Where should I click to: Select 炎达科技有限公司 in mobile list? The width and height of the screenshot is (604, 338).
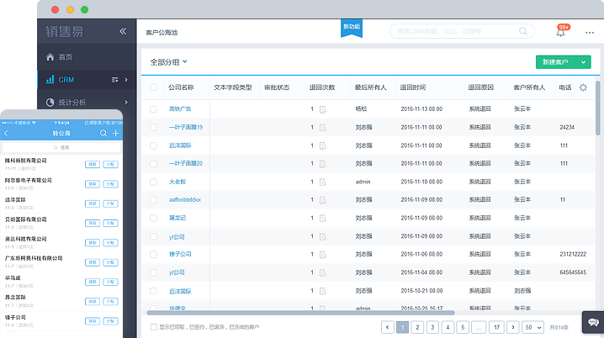61,242
